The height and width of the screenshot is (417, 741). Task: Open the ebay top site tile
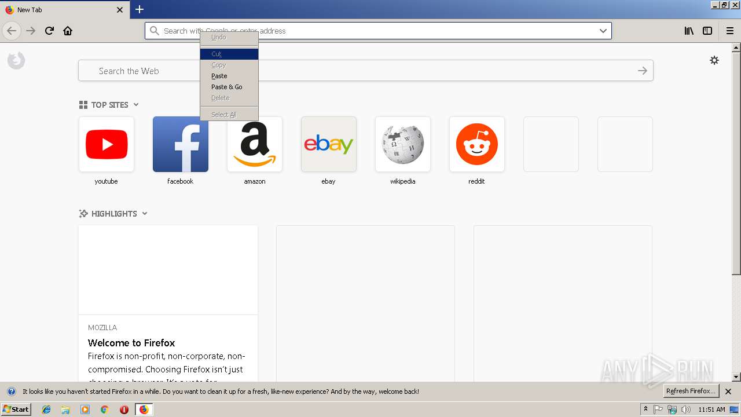click(329, 144)
